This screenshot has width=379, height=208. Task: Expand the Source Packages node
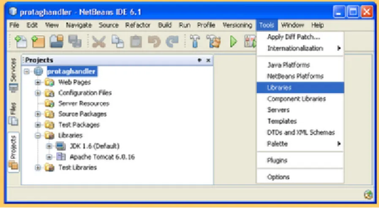click(x=38, y=114)
